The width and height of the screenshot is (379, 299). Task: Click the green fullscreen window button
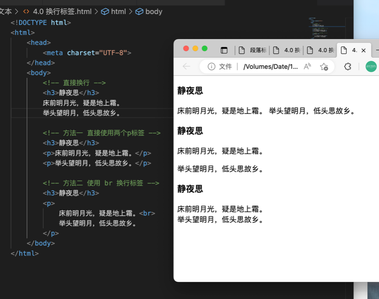[x=205, y=49]
